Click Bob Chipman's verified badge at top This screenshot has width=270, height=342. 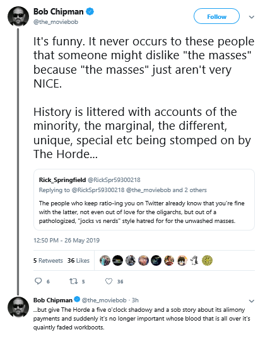point(90,11)
